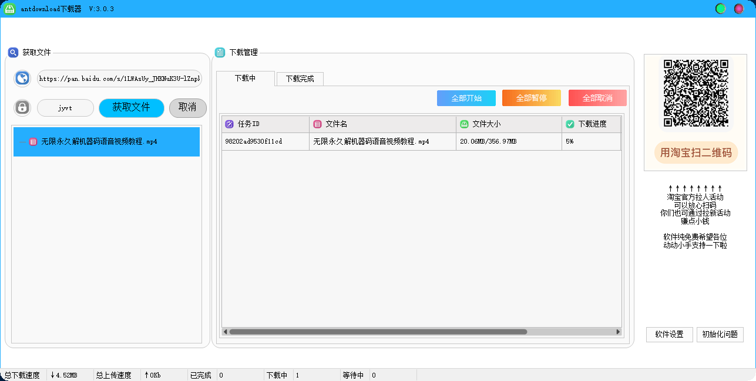Image resolution: width=756 pixels, height=381 pixels.
Task: Sort by the 文件名 column header
Action: (382, 124)
